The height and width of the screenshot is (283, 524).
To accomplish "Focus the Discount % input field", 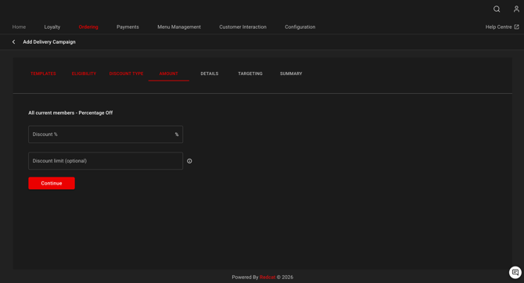I will click(106, 134).
